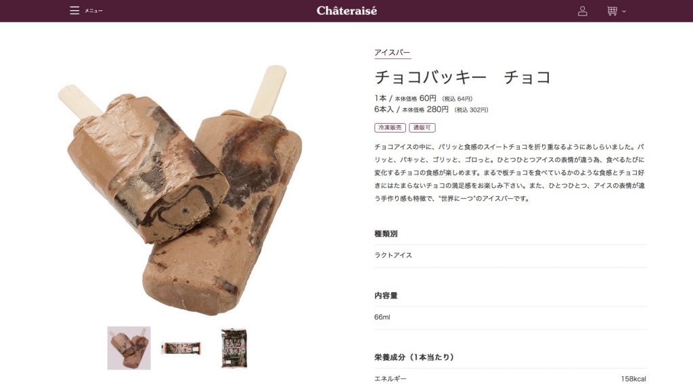Click the 種類別 section heading

click(x=386, y=234)
